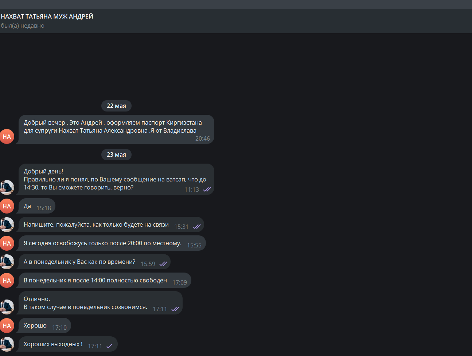The height and width of the screenshot is (356, 472).
Task: Click the 'был(а) недавно' status text
Action: coord(23,26)
